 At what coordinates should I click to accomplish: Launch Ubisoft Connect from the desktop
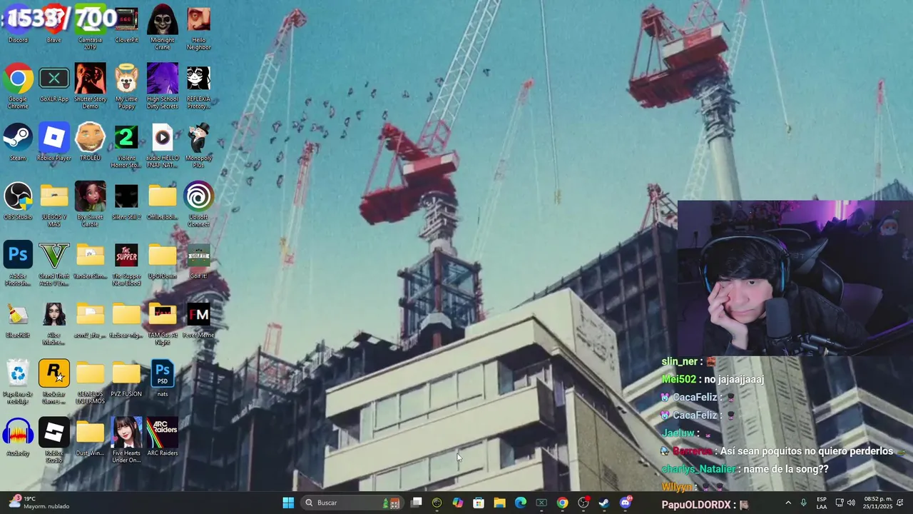click(198, 205)
